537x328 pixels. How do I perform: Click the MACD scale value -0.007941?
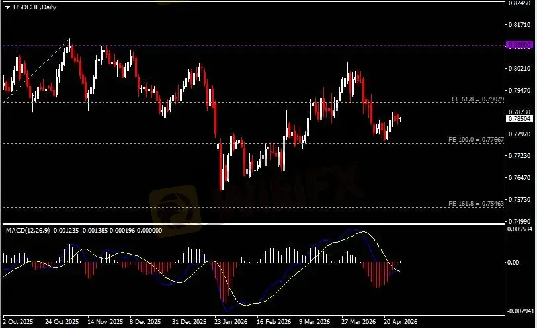click(x=520, y=311)
